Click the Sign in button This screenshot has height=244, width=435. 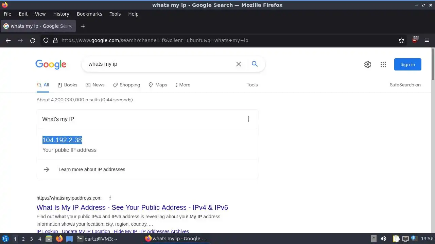(x=407, y=64)
